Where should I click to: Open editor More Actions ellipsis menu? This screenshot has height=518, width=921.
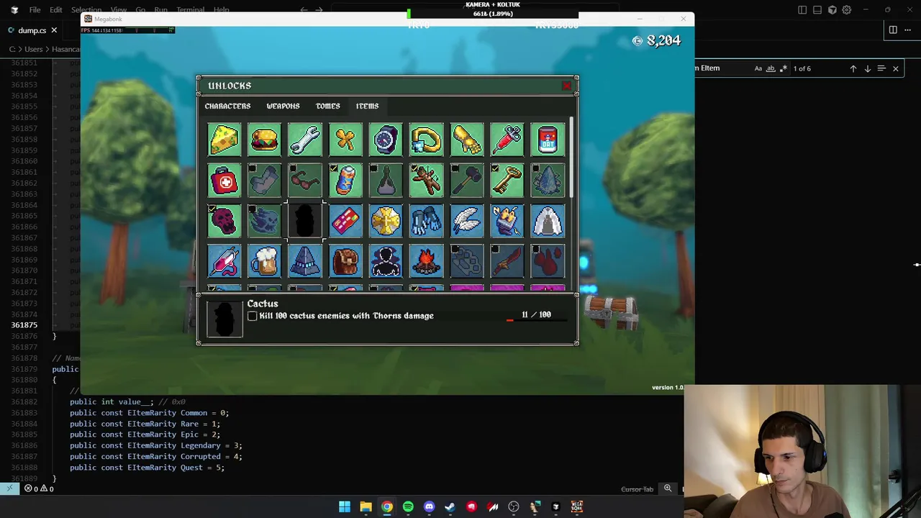click(x=909, y=29)
